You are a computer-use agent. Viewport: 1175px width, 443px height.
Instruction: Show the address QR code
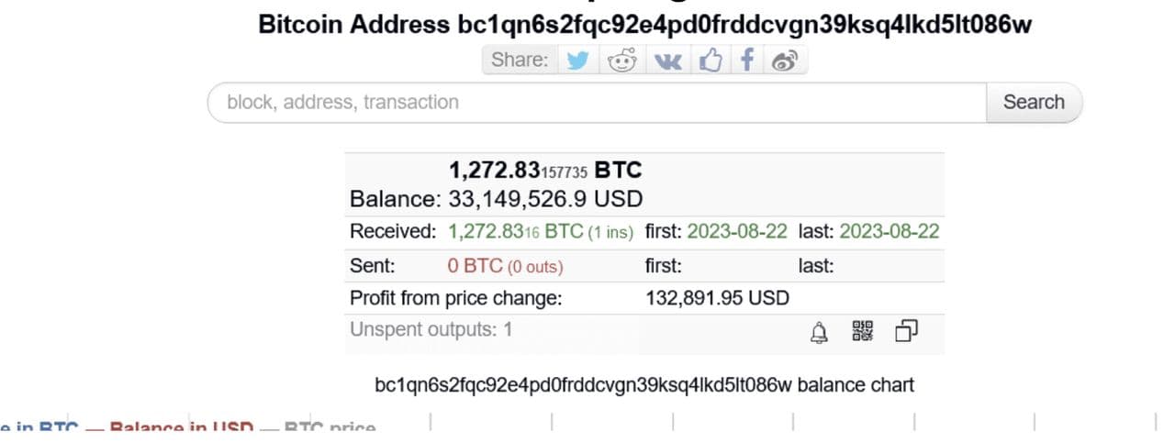[863, 331]
